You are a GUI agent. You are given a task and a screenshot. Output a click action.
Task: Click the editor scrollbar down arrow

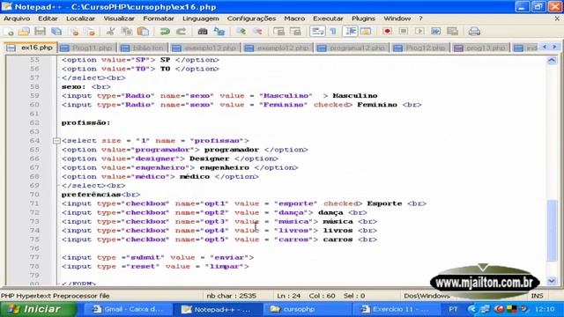552,281
